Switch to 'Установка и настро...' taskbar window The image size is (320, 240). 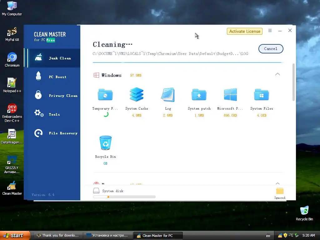pos(107,236)
